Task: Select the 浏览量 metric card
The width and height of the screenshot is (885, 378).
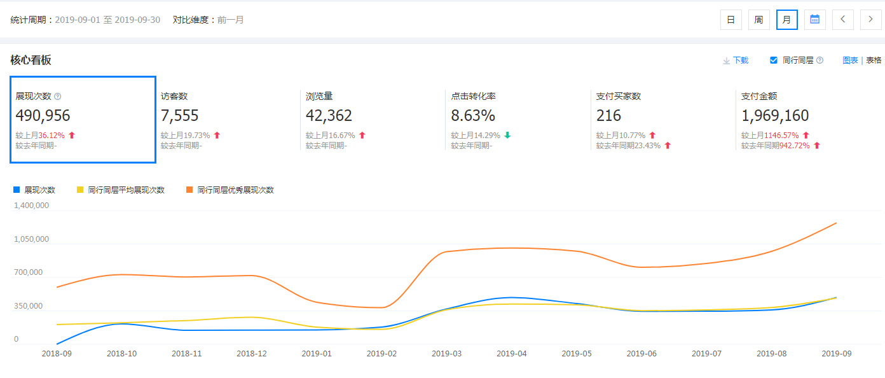Action: [373, 120]
